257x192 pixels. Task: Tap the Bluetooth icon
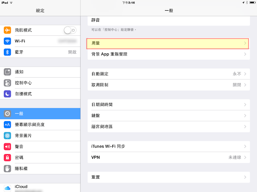tap(7, 52)
